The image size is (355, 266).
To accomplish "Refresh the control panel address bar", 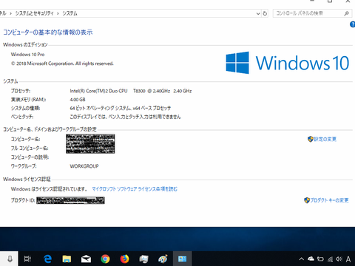I will pyautogui.click(x=265, y=13).
